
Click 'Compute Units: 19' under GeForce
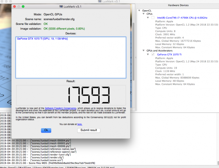(166, 68)
